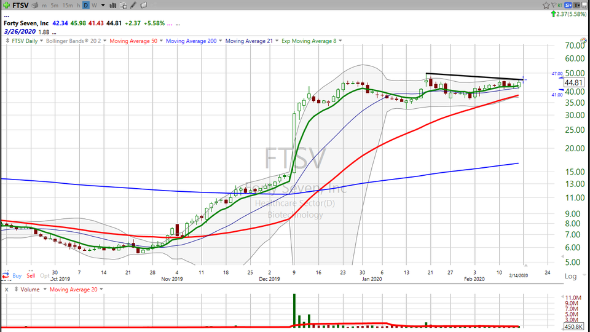Open the chart color palette icon
Image resolution: width=590 pixels, height=332 pixels.
pyautogui.click(x=583, y=41)
